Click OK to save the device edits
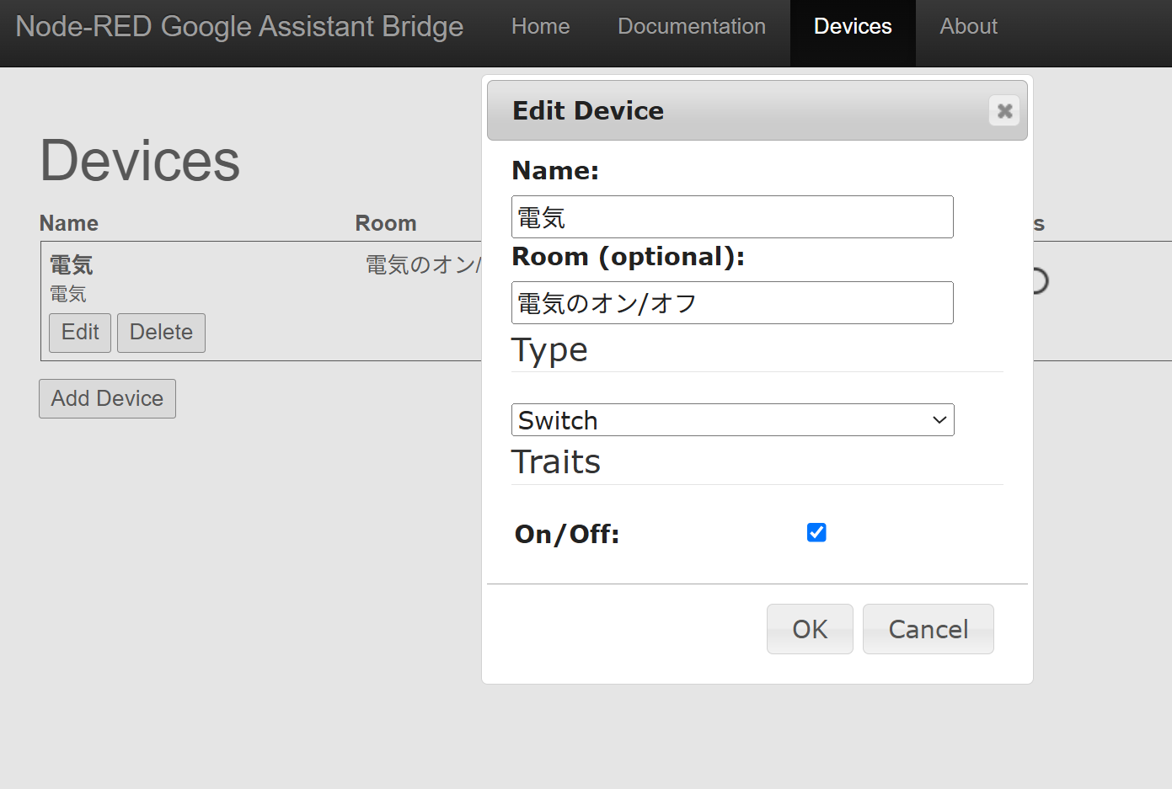Image resolution: width=1172 pixels, height=789 pixels. pyautogui.click(x=809, y=629)
